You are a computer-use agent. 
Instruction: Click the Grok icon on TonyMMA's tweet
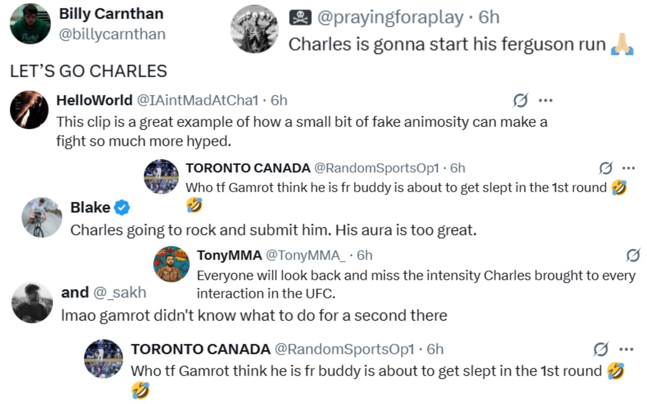pos(633,255)
